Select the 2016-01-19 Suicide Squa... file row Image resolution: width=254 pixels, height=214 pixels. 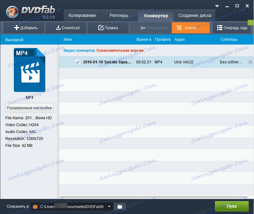pos(156,62)
